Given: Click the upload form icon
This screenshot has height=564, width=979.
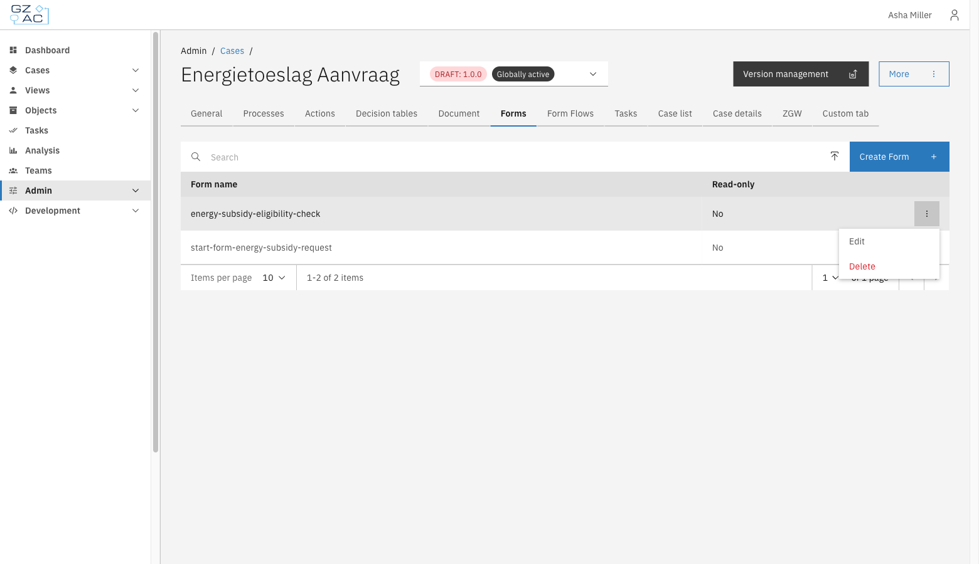Looking at the screenshot, I should [835, 156].
